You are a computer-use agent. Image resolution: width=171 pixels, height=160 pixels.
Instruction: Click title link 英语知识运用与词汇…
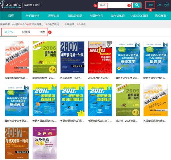point(155,121)
